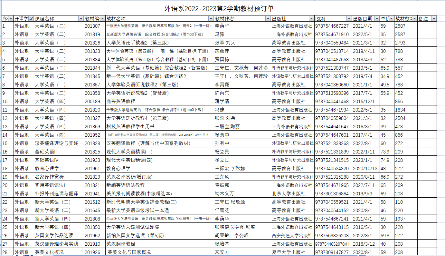This screenshot has width=445, height=256.
Task: Select the 教材名称 header cell
Action: coord(160,19)
